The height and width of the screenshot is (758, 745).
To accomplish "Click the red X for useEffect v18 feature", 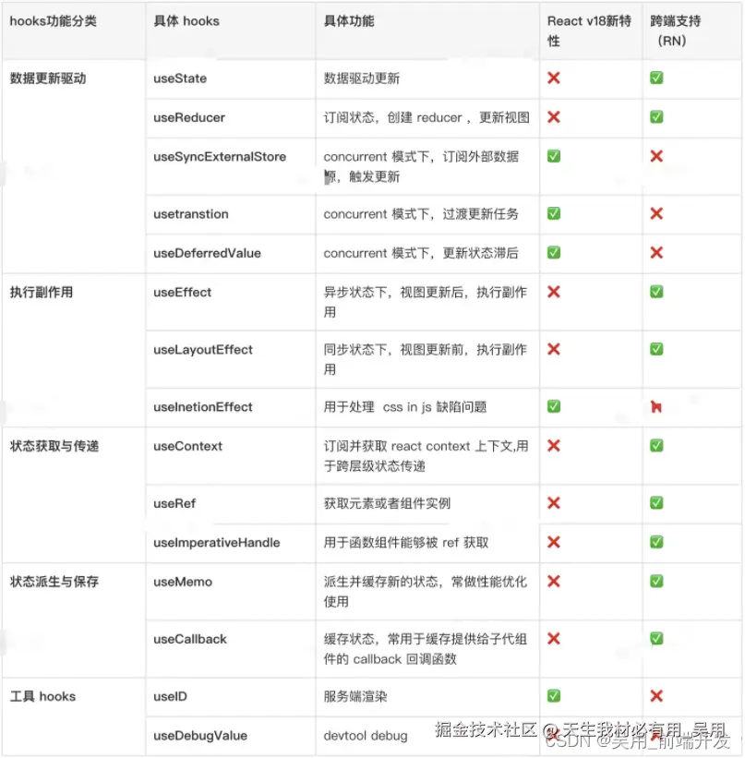I will [x=554, y=290].
